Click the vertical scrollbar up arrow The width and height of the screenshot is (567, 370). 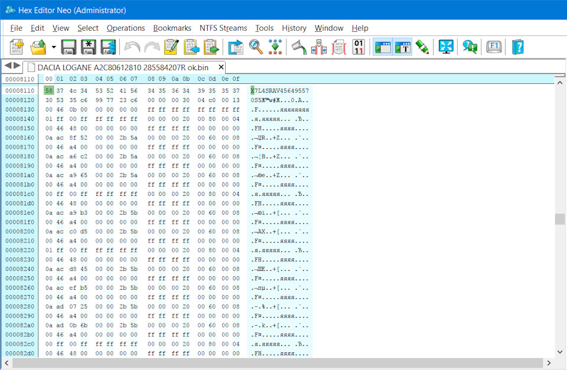(x=560, y=83)
